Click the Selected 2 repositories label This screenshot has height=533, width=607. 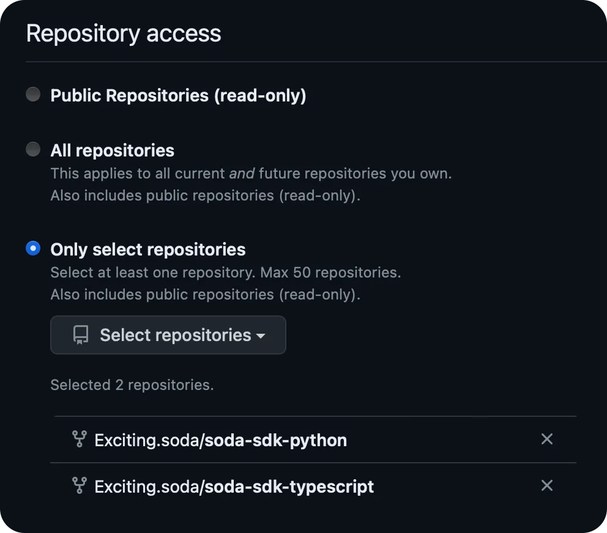(x=132, y=384)
